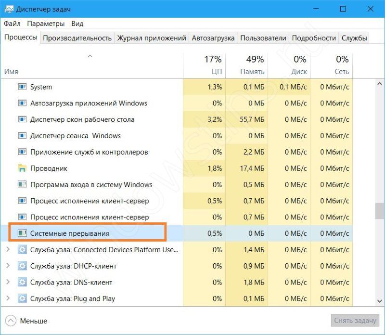Click the 55,7 МБ memory value

pos(252,119)
